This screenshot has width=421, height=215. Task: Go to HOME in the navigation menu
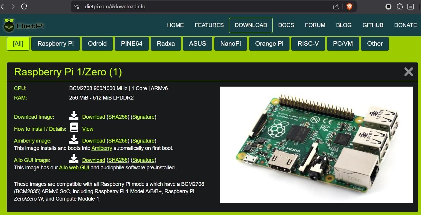click(175, 25)
